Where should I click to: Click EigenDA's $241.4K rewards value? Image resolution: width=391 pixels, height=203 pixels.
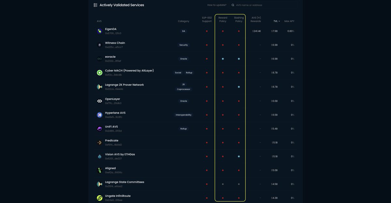pyautogui.click(x=257, y=31)
